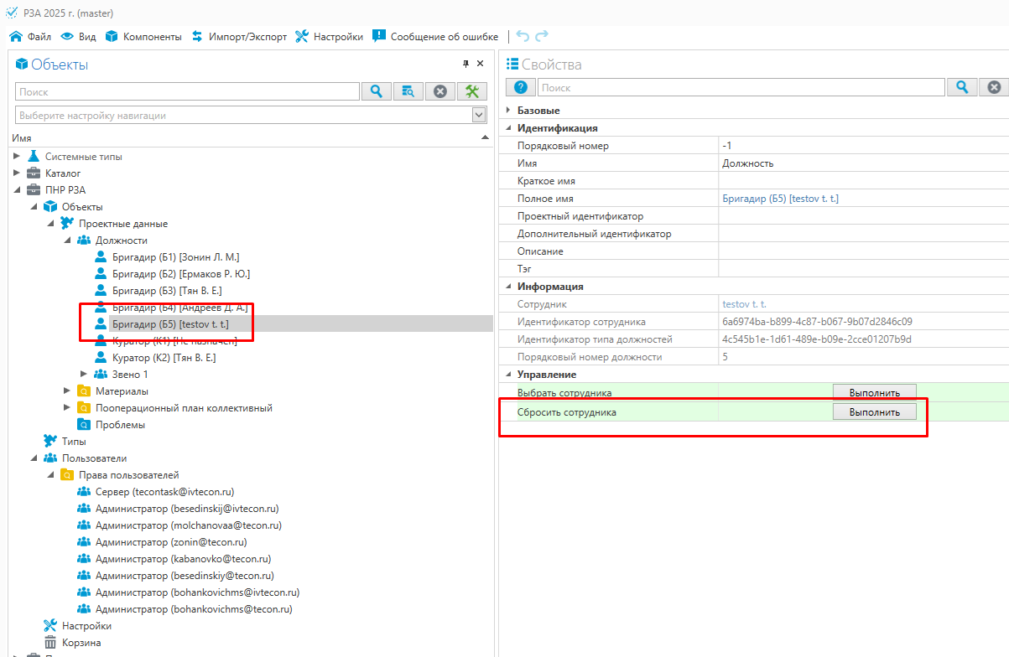Open the navigation settings tools icon
Viewport: 1009px width, 657px height.
(472, 91)
